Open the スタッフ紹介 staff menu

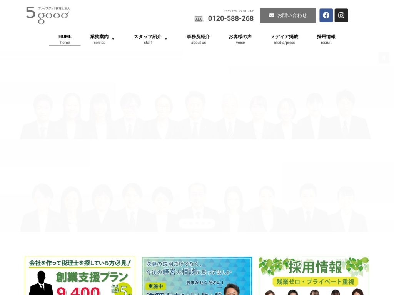tap(148, 40)
